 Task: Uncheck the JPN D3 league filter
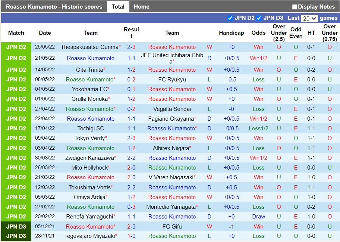click(259, 18)
